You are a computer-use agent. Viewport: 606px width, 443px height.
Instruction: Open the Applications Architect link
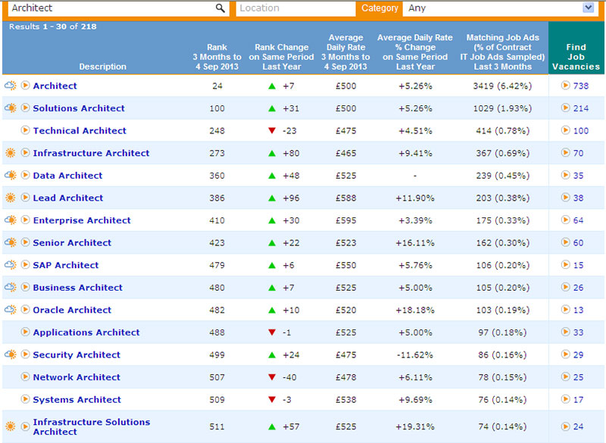(x=86, y=332)
